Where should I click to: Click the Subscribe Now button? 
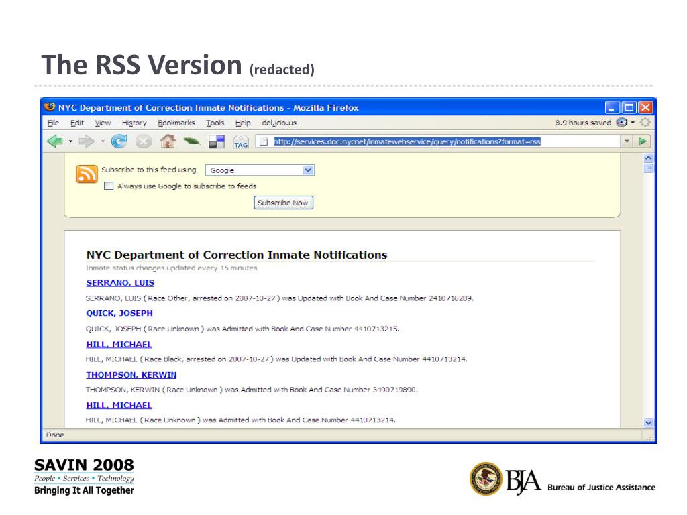283,203
